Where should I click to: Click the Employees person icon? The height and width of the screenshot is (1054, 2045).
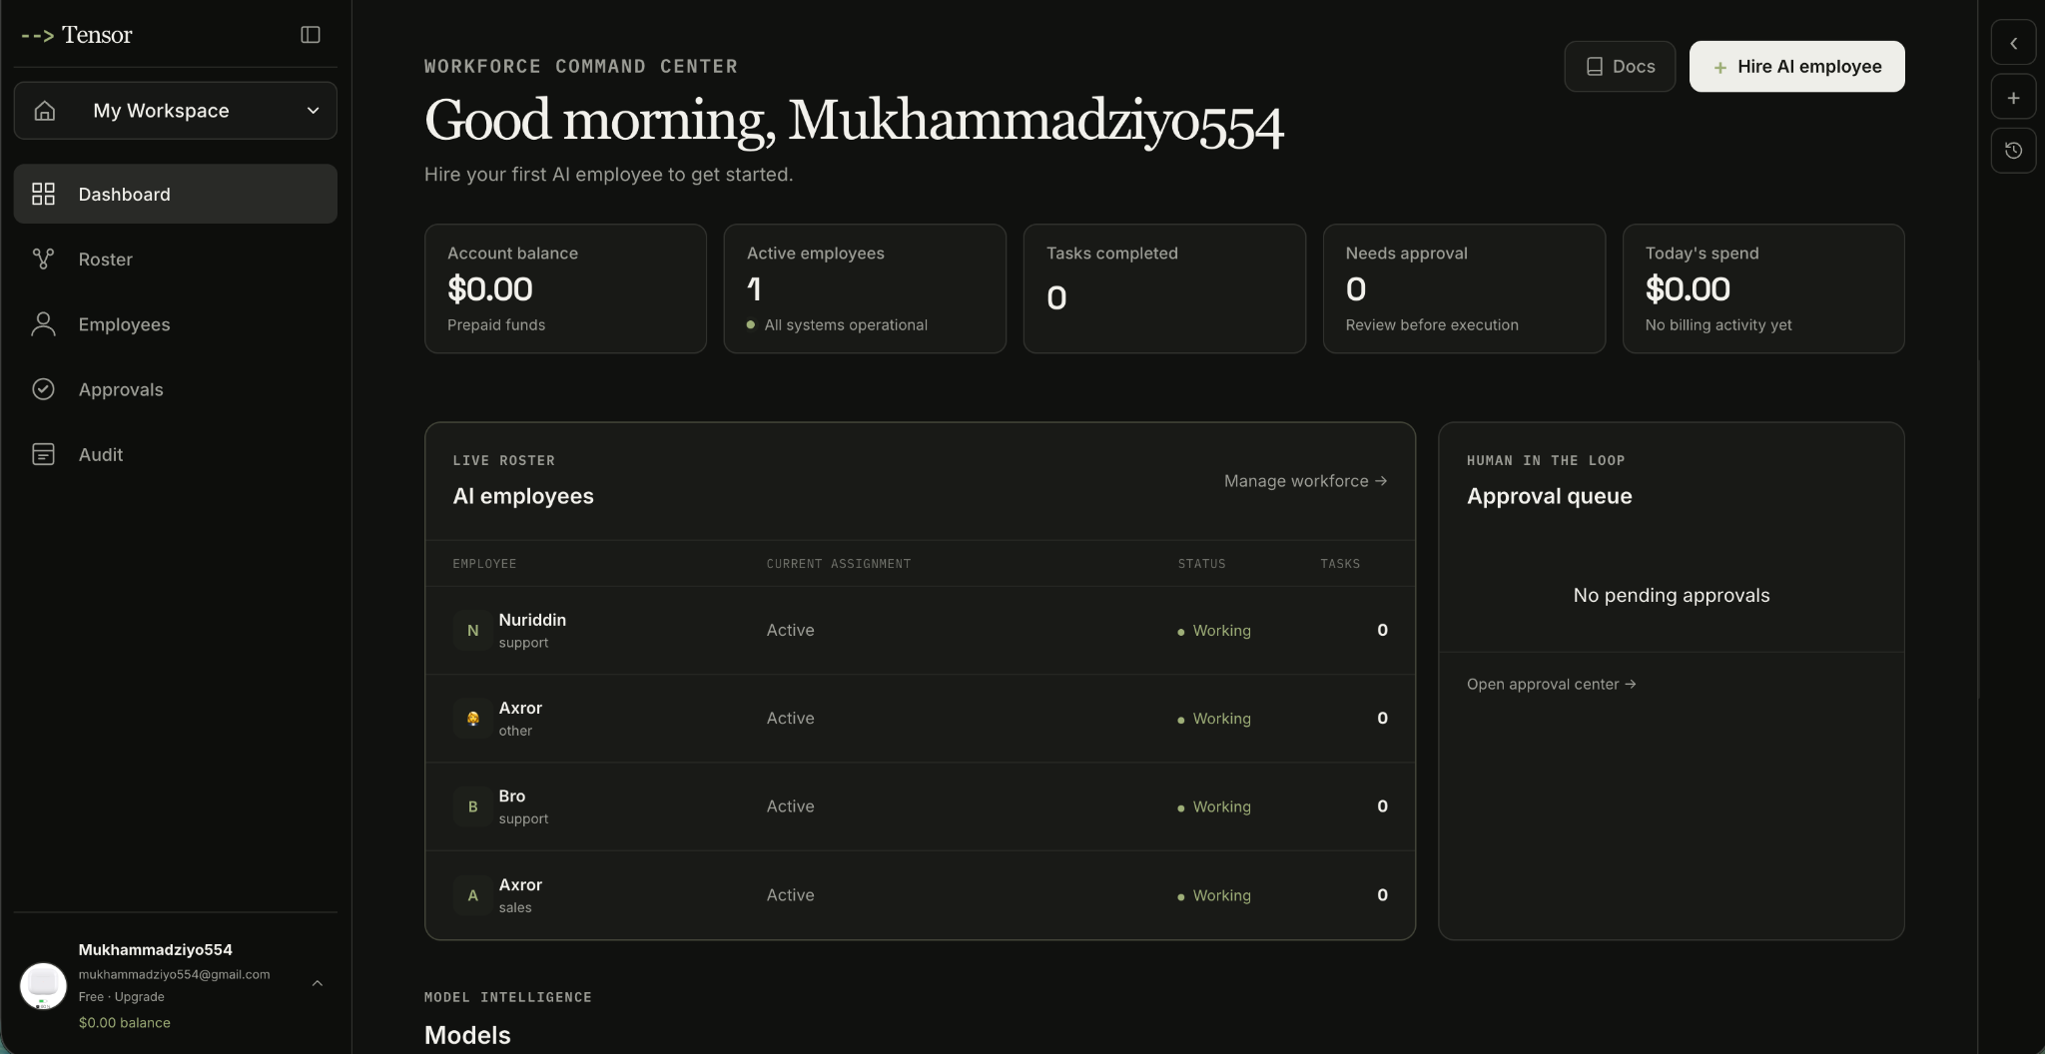[x=43, y=324]
